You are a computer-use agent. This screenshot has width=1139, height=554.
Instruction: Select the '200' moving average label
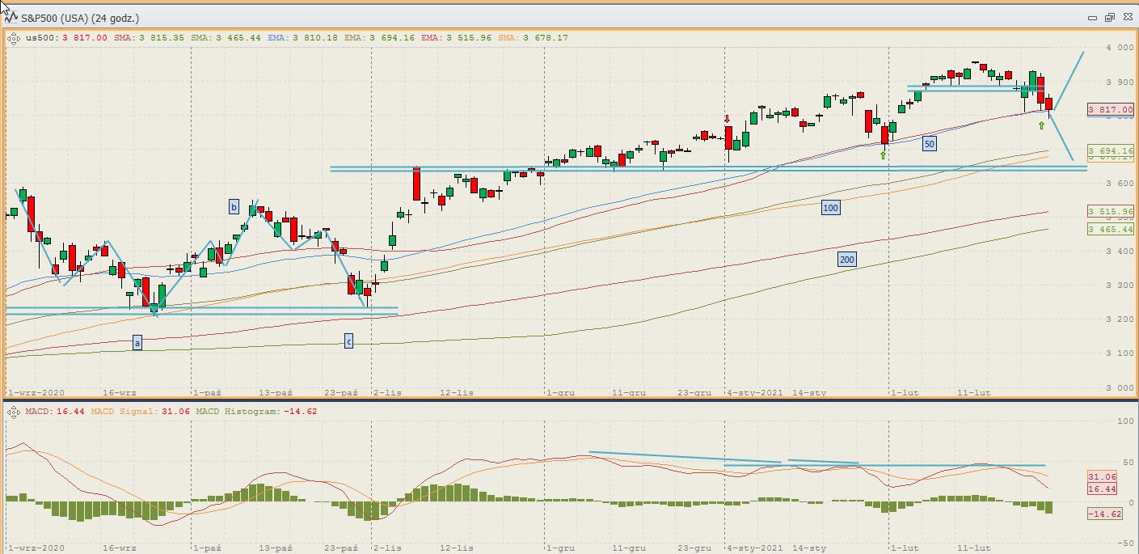pos(846,260)
